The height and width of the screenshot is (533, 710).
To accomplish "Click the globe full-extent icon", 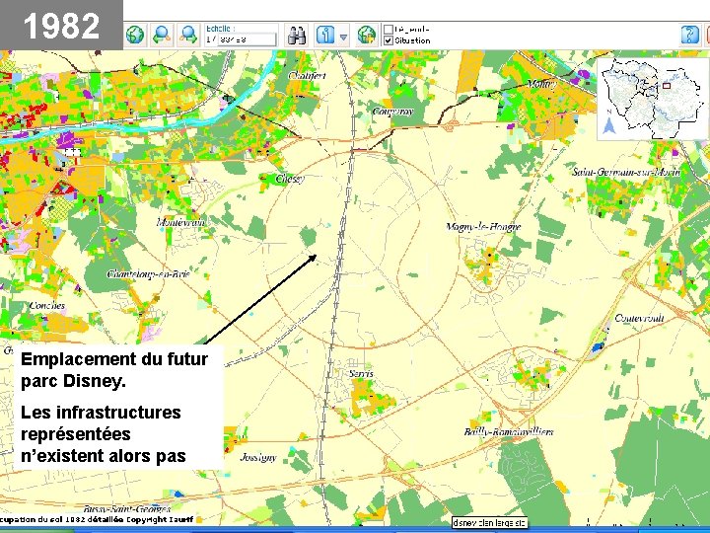I will [x=135, y=35].
